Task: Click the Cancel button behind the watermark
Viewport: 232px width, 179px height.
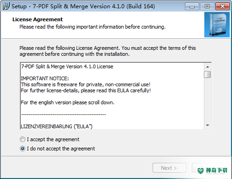Action: (x=208, y=168)
